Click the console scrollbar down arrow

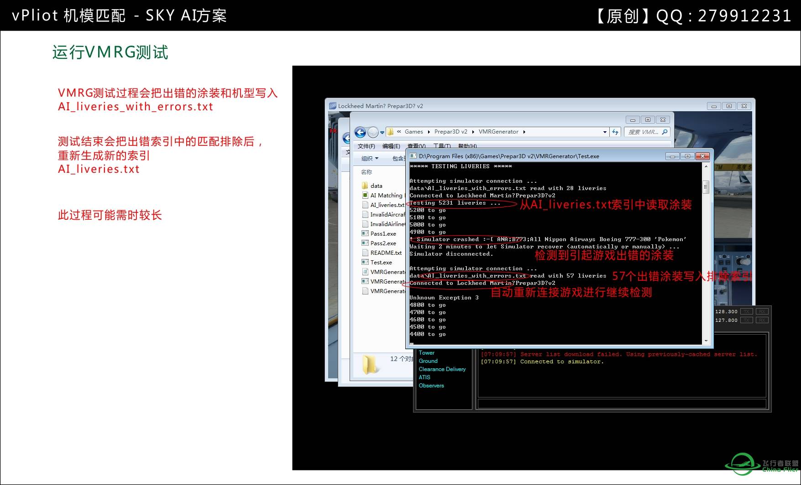tap(706, 341)
